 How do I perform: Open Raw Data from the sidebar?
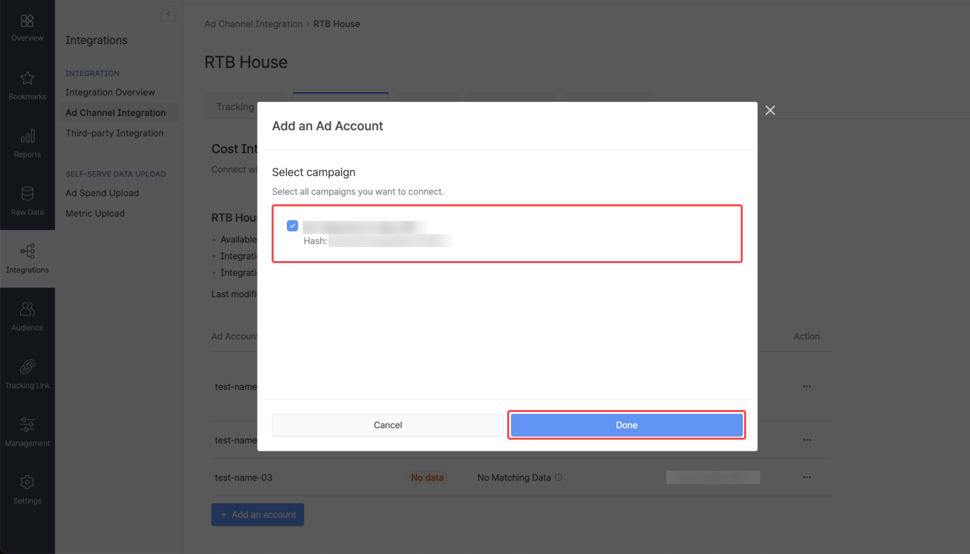[27, 202]
